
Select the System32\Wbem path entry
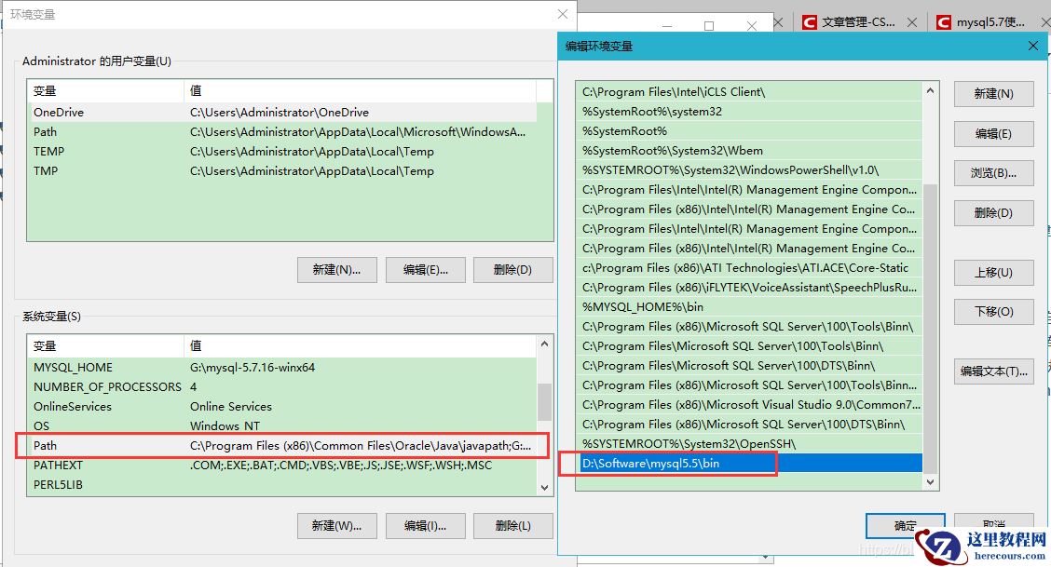click(749, 151)
